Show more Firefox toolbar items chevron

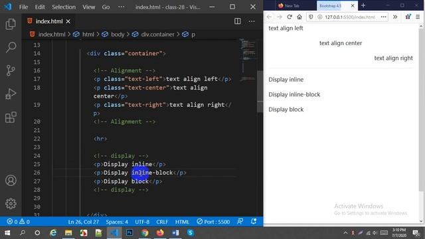click(x=395, y=17)
